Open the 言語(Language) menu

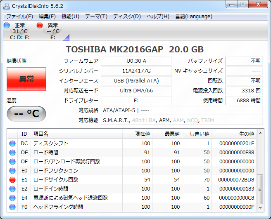click(194, 16)
